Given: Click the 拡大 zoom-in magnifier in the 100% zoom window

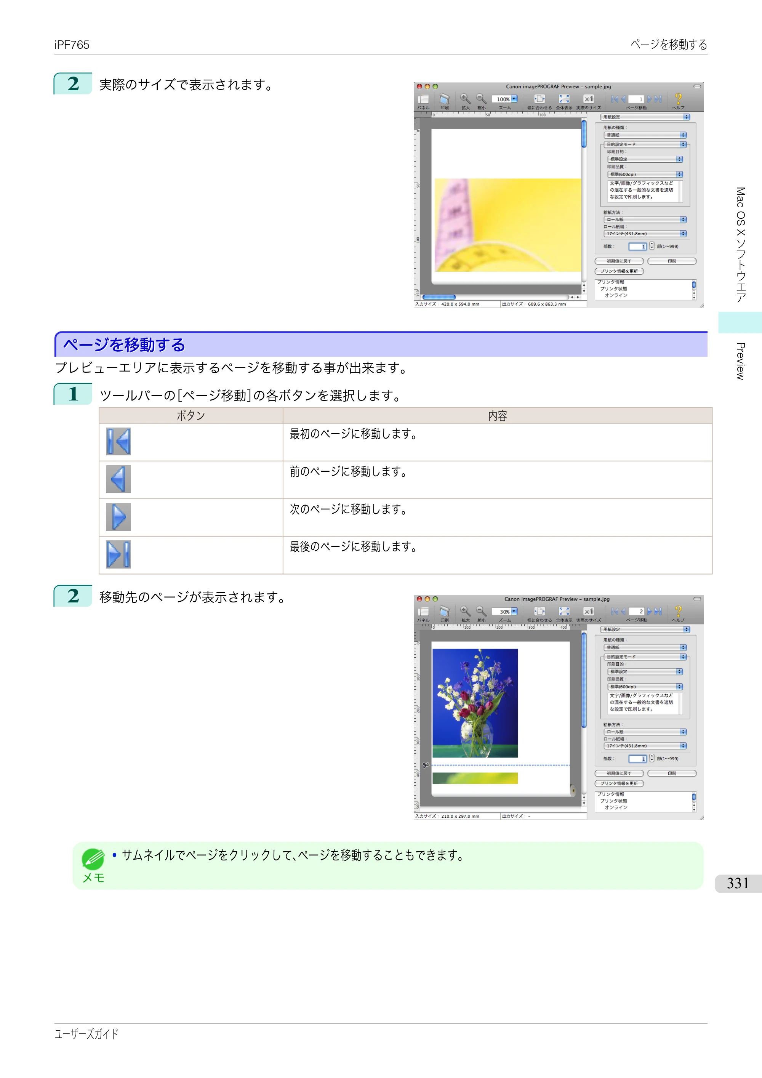Looking at the screenshot, I should (x=465, y=99).
